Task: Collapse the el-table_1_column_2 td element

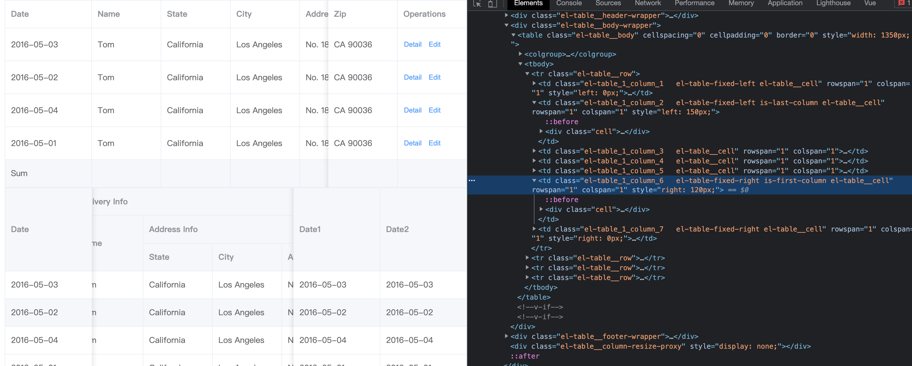Action: click(x=534, y=102)
